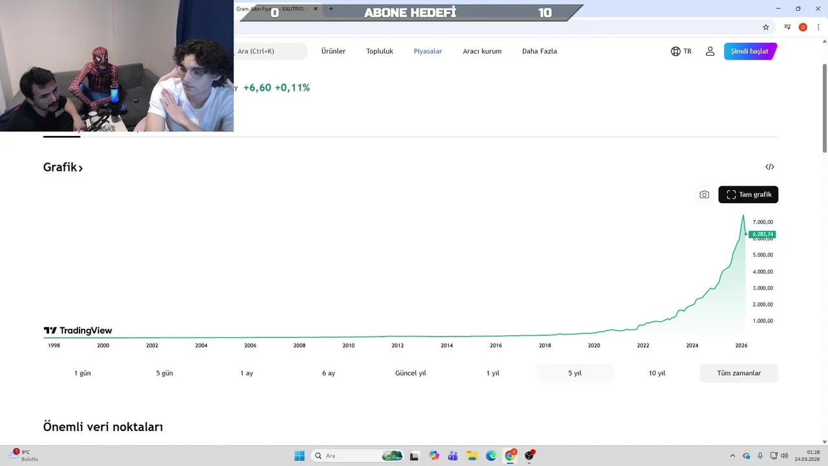
Task: Select the 1 yıl time range
Action: [493, 373]
